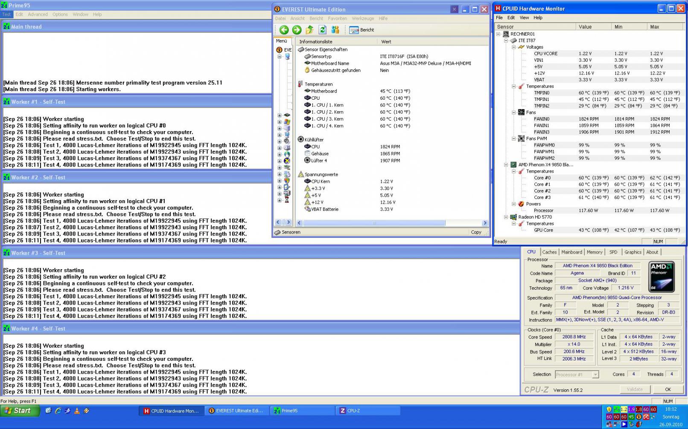This screenshot has width=688, height=429.
Task: Click the Voltages lightning icon in Hardware Monitor
Action: coord(521,47)
